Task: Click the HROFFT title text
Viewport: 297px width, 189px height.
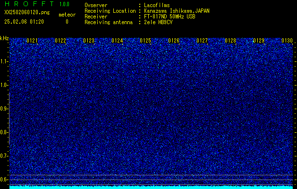Action: tap(29, 4)
